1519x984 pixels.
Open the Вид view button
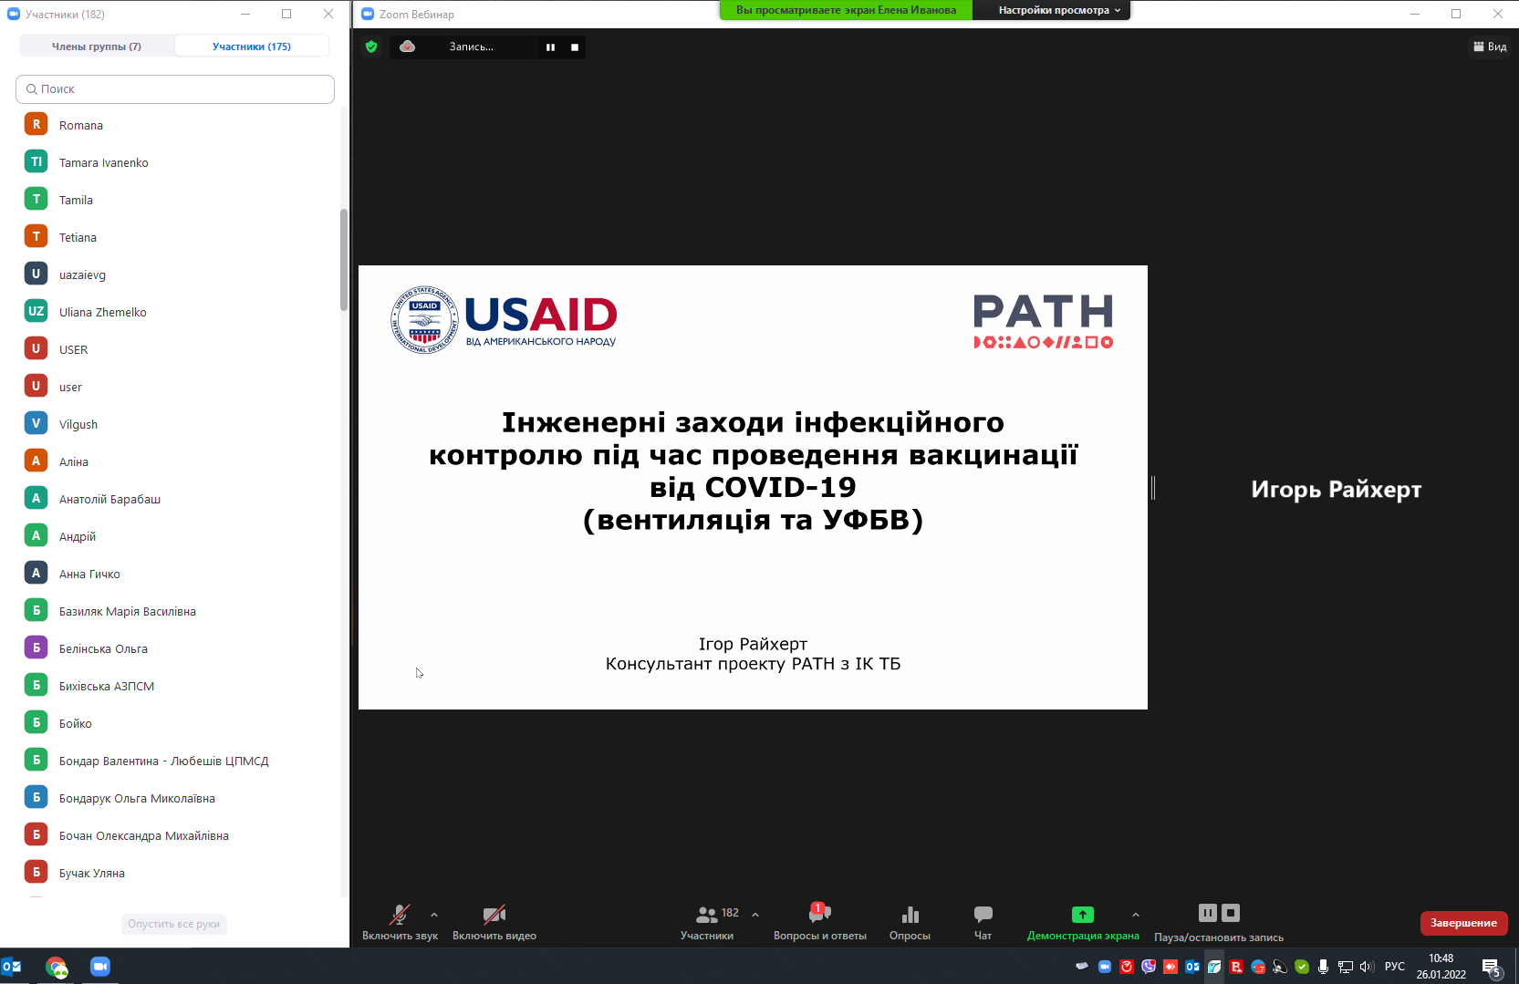click(1490, 47)
